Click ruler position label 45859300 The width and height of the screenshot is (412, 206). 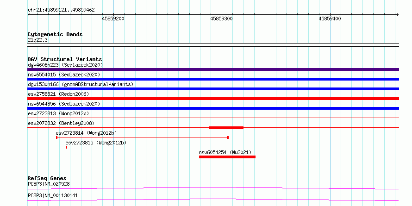tap(221, 19)
